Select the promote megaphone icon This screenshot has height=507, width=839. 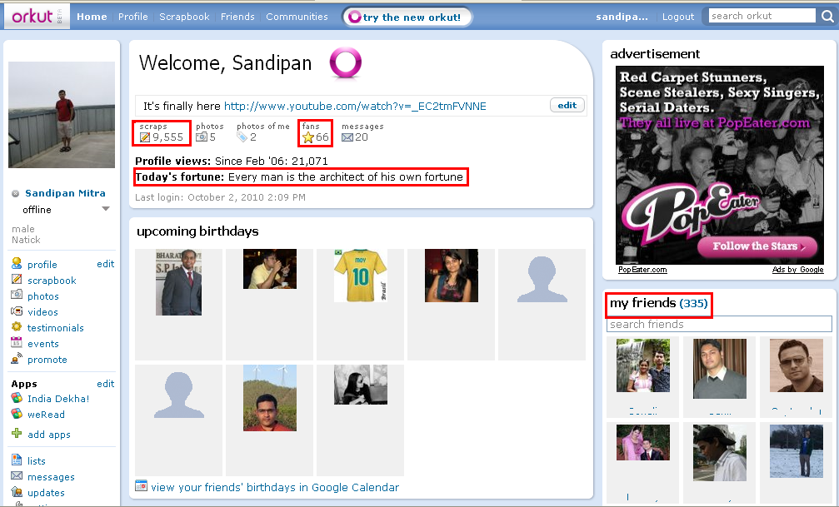click(17, 358)
